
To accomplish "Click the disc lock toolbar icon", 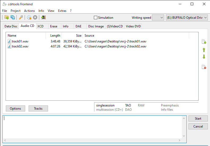I will point(29,17).
